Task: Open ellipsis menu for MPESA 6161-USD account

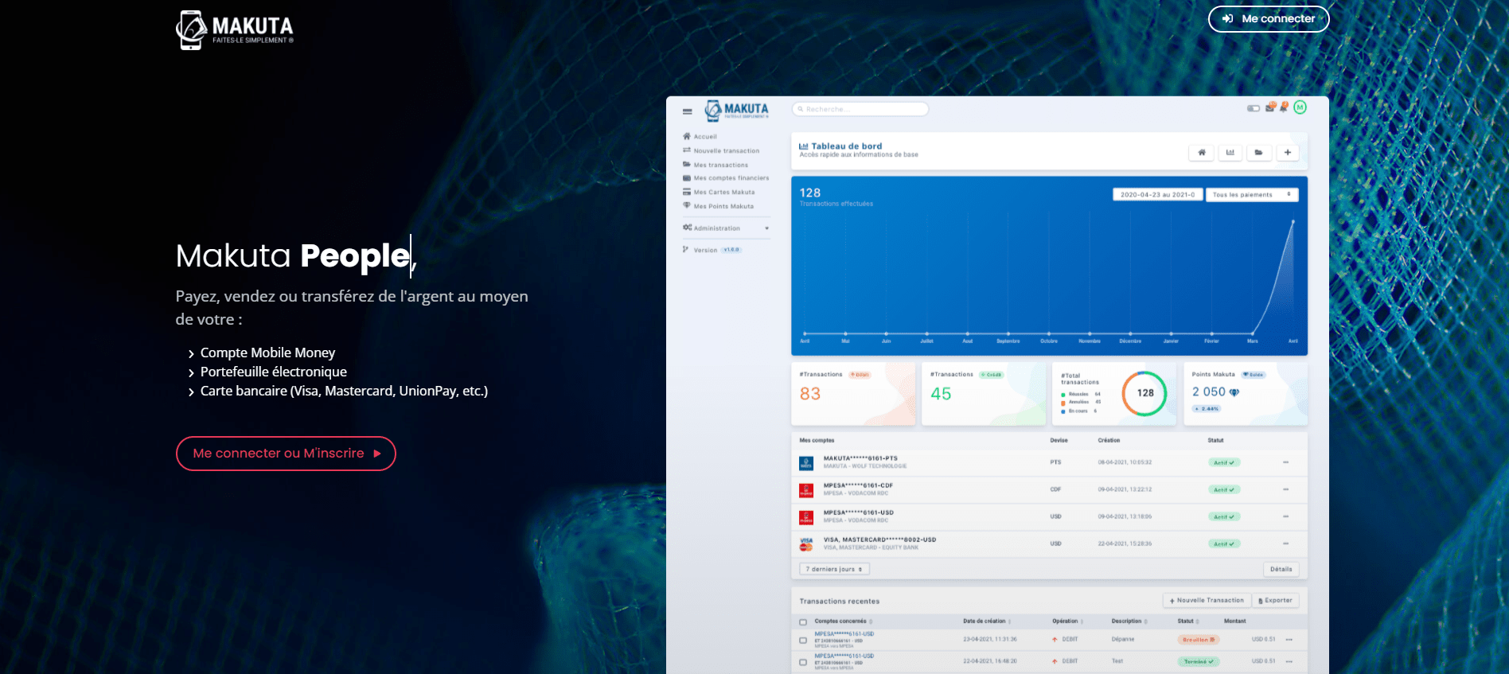Action: (1286, 516)
